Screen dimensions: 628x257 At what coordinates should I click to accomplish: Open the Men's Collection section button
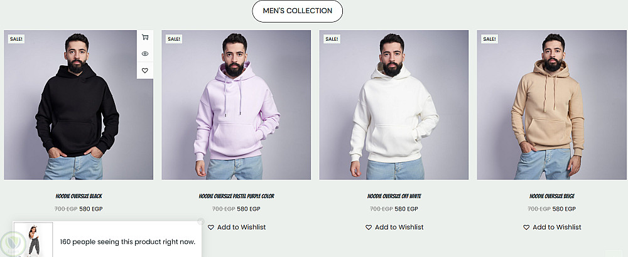point(297,11)
